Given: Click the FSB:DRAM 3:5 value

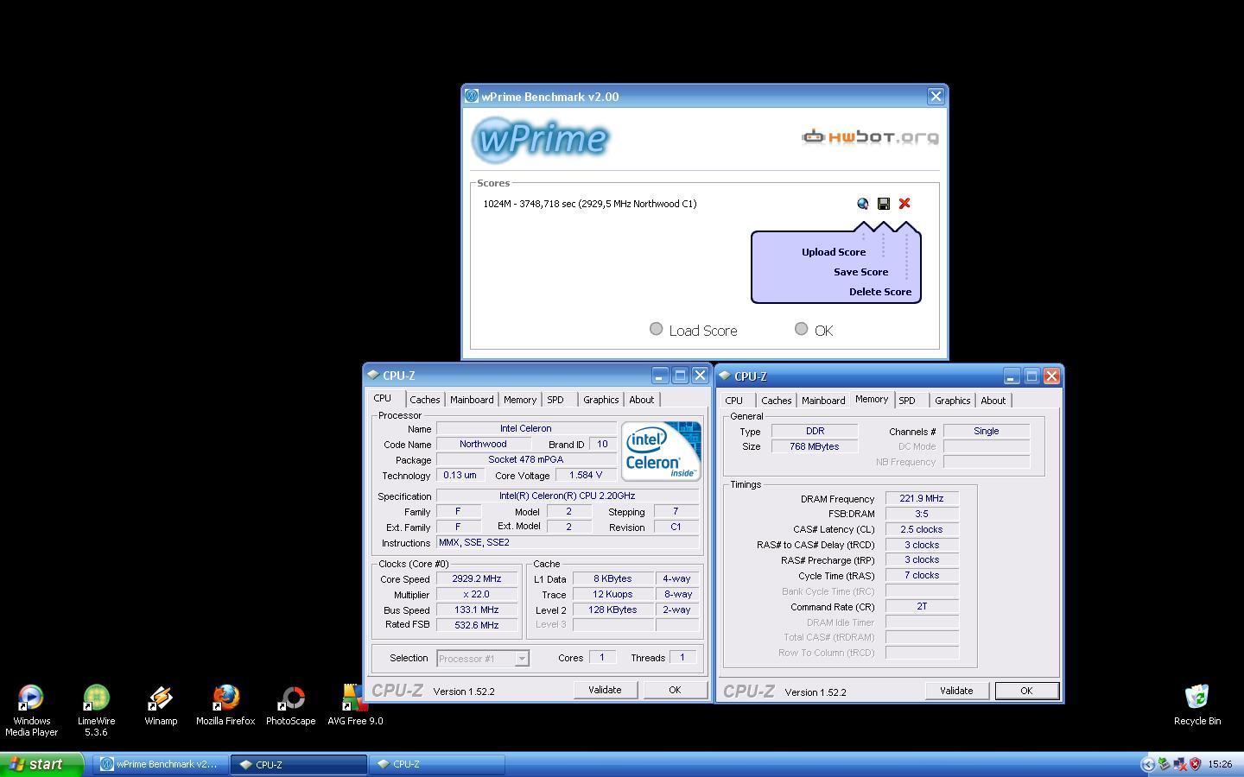Looking at the screenshot, I should point(922,514).
